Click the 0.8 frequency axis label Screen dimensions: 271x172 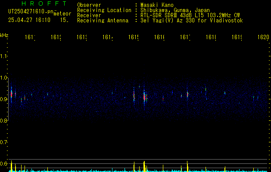click(3, 120)
